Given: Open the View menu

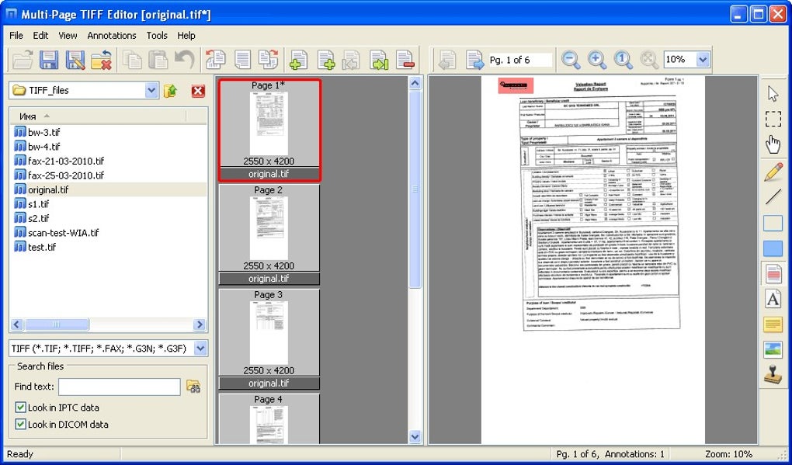Looking at the screenshot, I should point(68,36).
